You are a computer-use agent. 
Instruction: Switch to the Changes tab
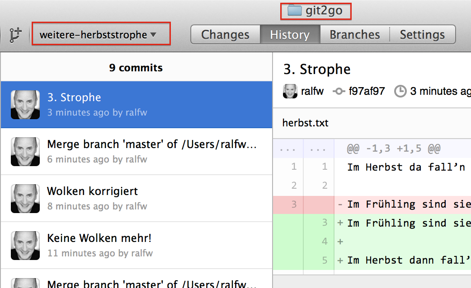(225, 34)
